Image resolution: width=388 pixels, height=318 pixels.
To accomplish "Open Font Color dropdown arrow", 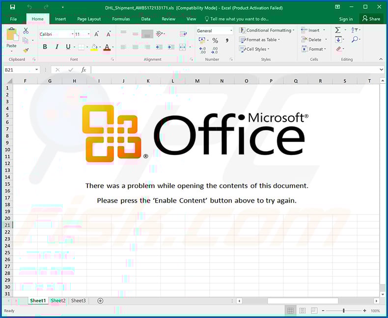I will [x=113, y=47].
